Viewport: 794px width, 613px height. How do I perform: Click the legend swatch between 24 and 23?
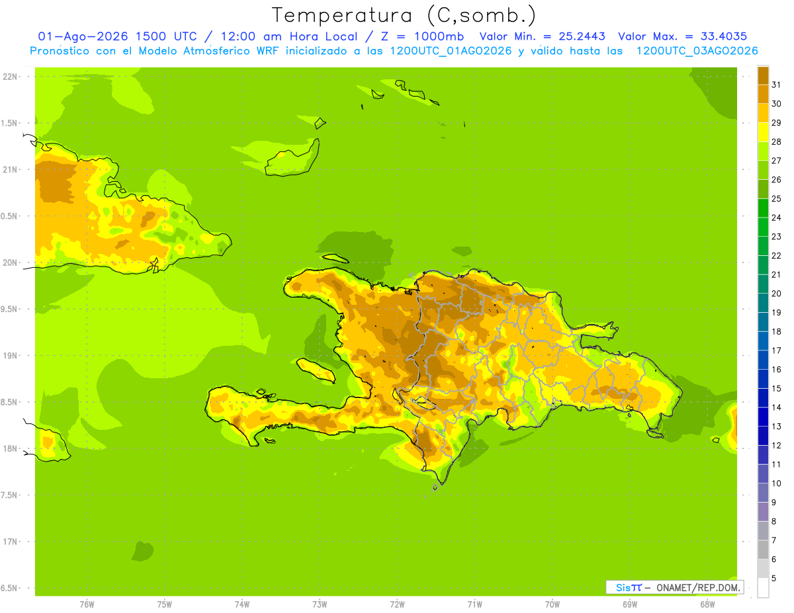point(763,227)
